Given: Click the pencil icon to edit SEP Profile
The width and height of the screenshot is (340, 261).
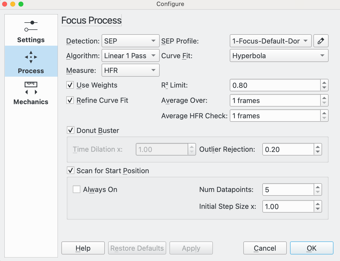Looking at the screenshot, I should (321, 41).
